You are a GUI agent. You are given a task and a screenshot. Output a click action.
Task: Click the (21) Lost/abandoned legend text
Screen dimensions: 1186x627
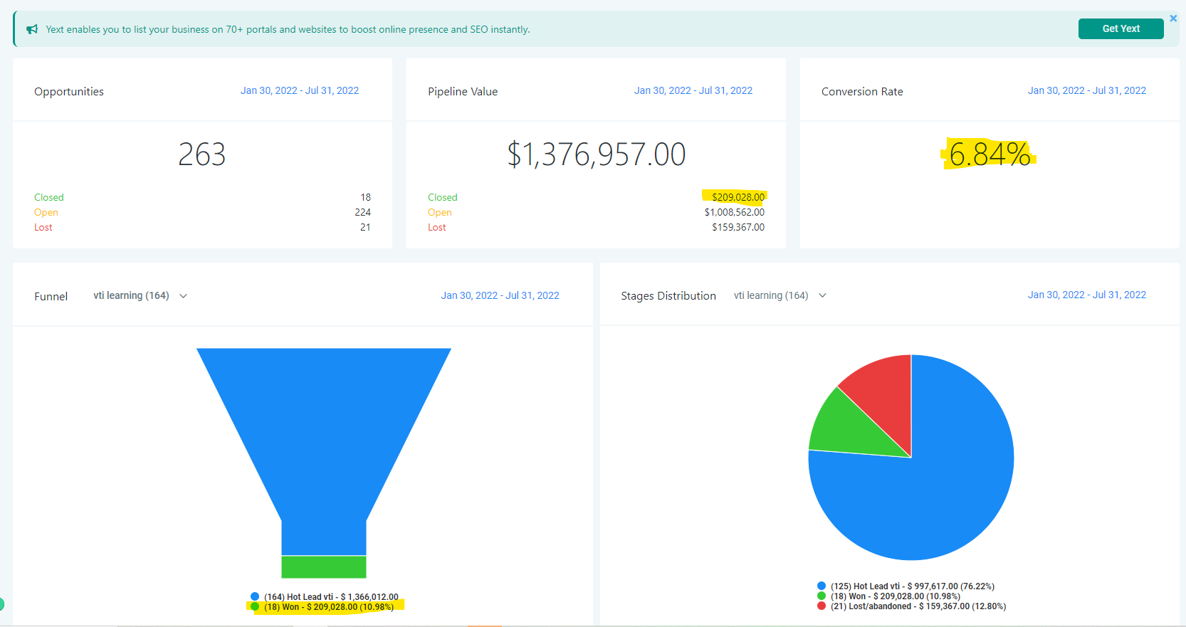click(918, 606)
